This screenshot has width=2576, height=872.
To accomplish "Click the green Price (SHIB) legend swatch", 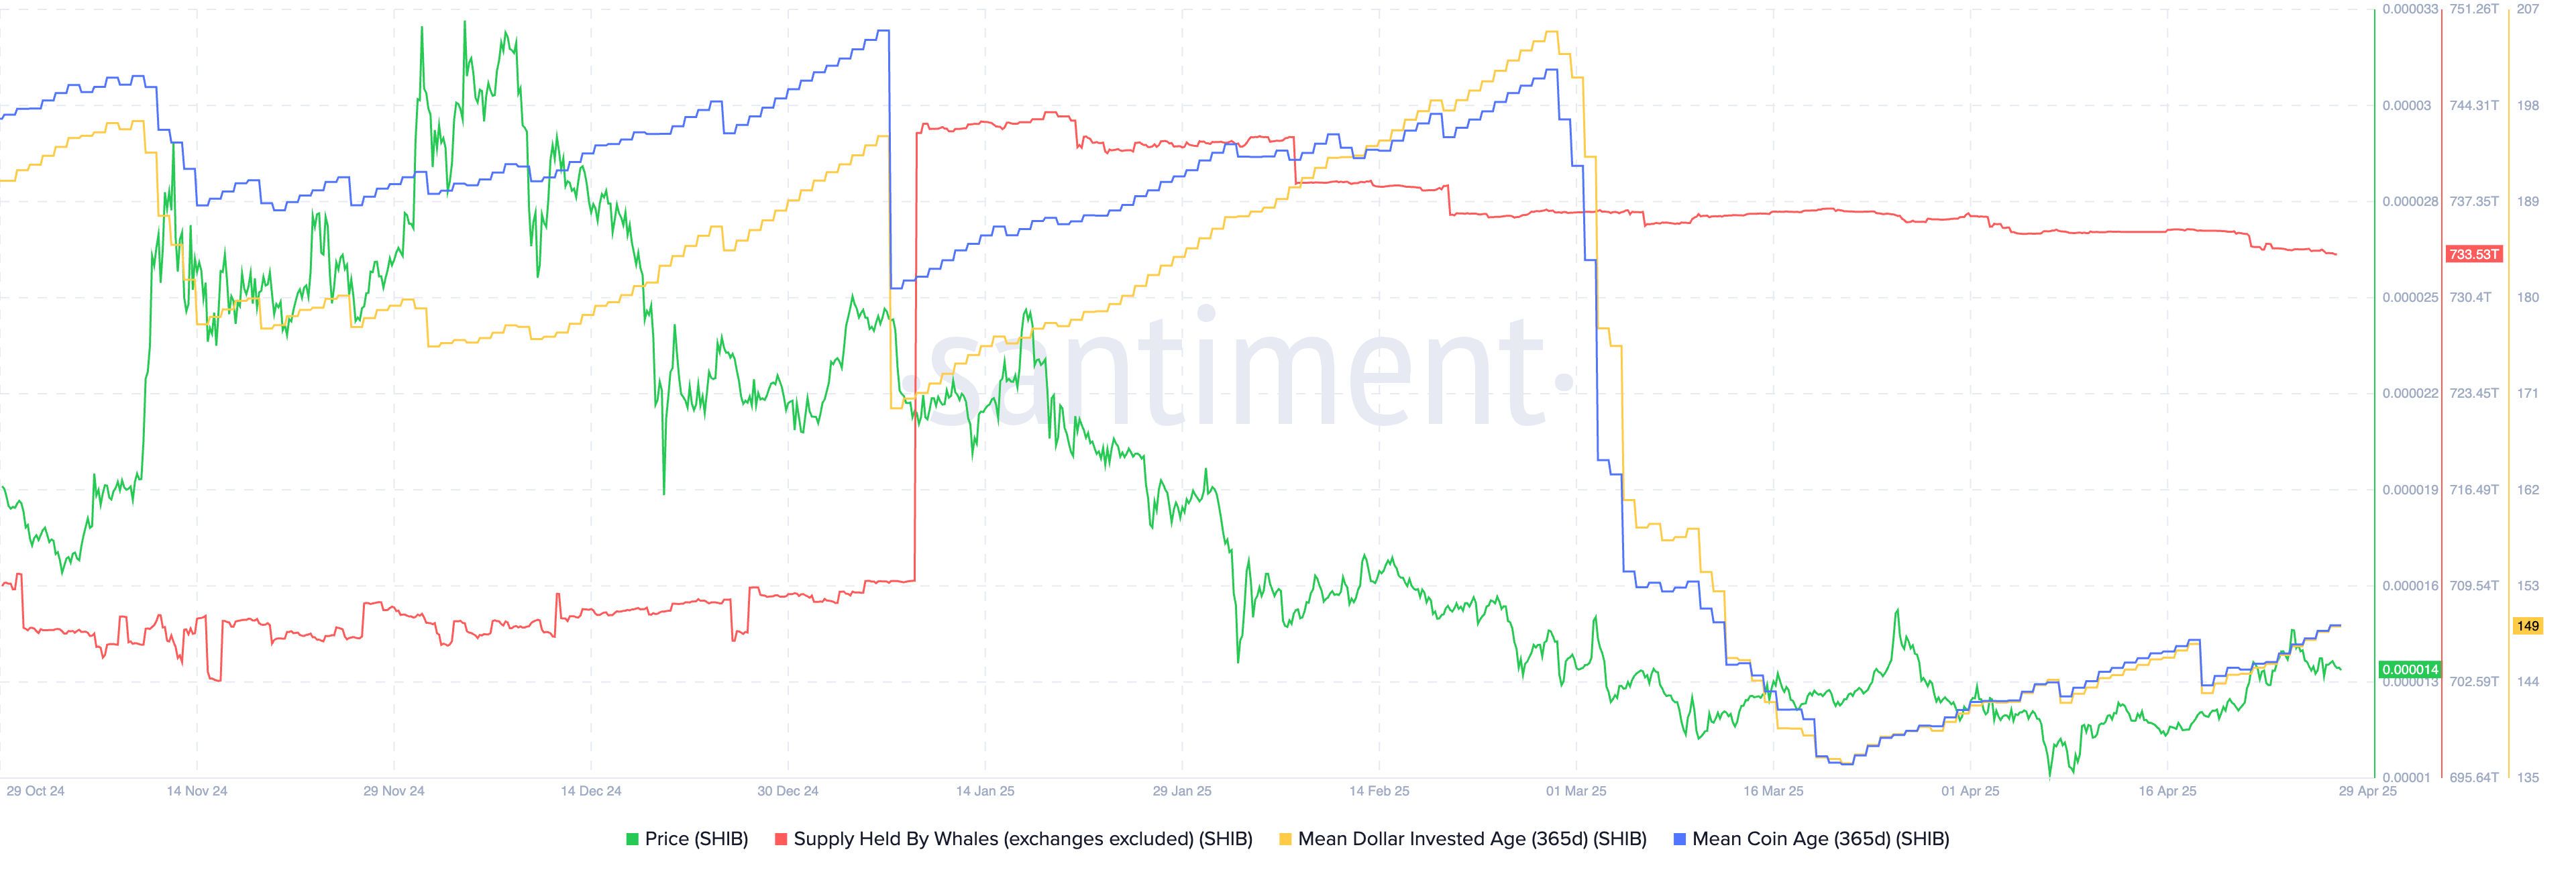I will [x=632, y=840].
